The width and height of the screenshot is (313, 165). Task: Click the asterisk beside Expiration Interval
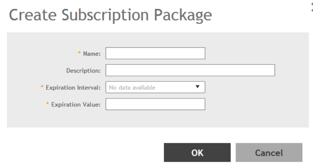[x=42, y=88]
